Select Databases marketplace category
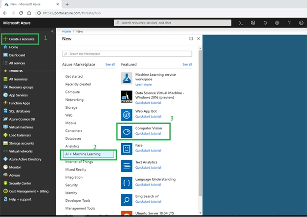The image size is (307, 217). point(73,138)
